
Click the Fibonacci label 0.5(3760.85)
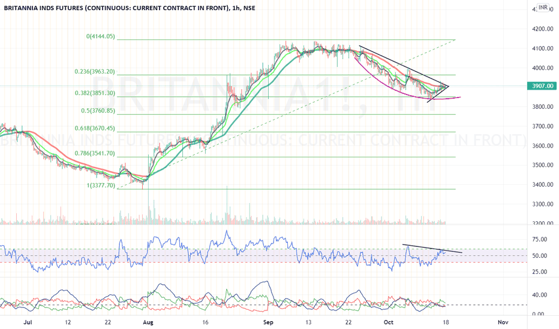98,111
